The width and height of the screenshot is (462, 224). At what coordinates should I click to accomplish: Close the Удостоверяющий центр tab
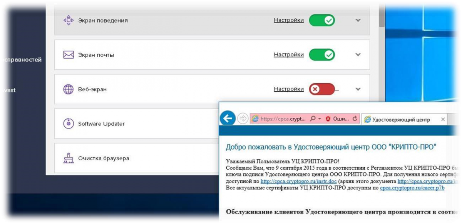coord(443,119)
